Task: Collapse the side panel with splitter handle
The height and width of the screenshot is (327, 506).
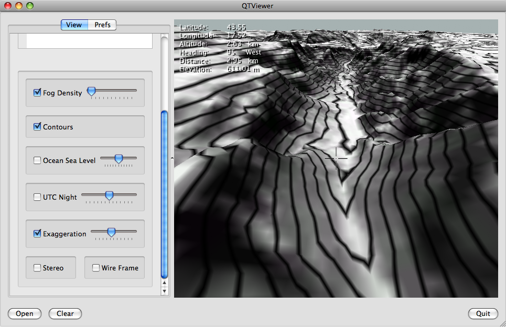Action: coord(171,158)
